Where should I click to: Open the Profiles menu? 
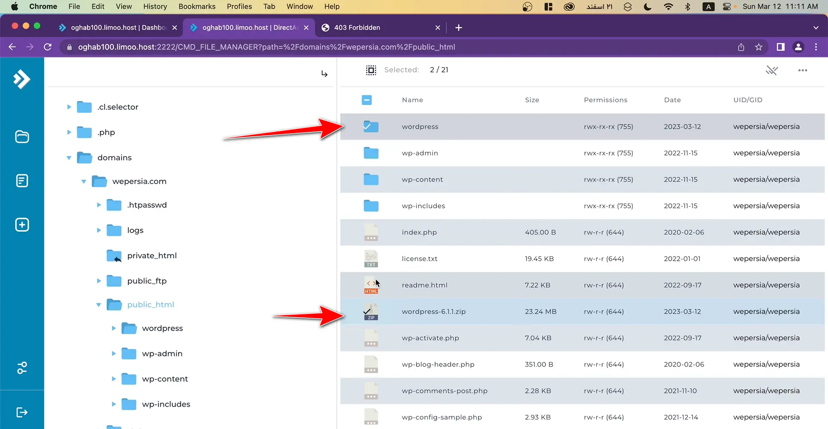tap(239, 6)
